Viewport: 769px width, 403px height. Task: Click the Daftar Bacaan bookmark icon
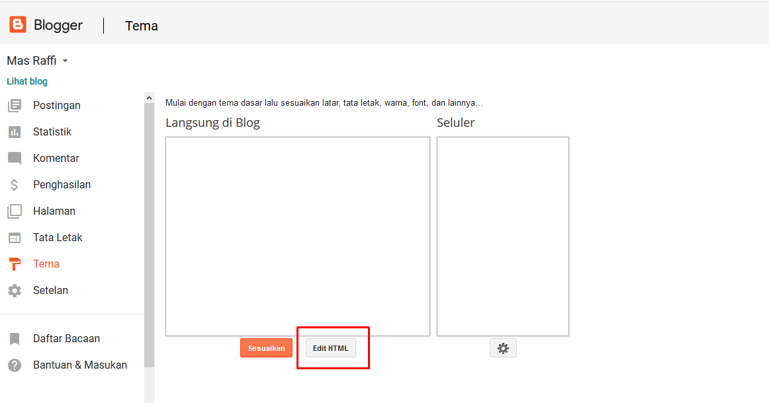pos(16,338)
